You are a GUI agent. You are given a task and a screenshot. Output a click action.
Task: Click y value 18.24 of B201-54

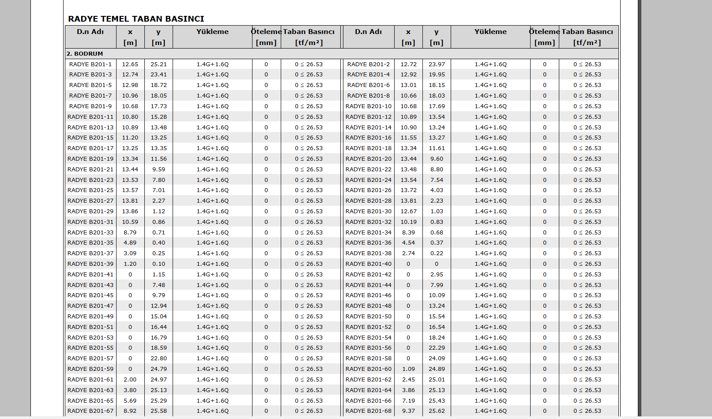pos(437,337)
